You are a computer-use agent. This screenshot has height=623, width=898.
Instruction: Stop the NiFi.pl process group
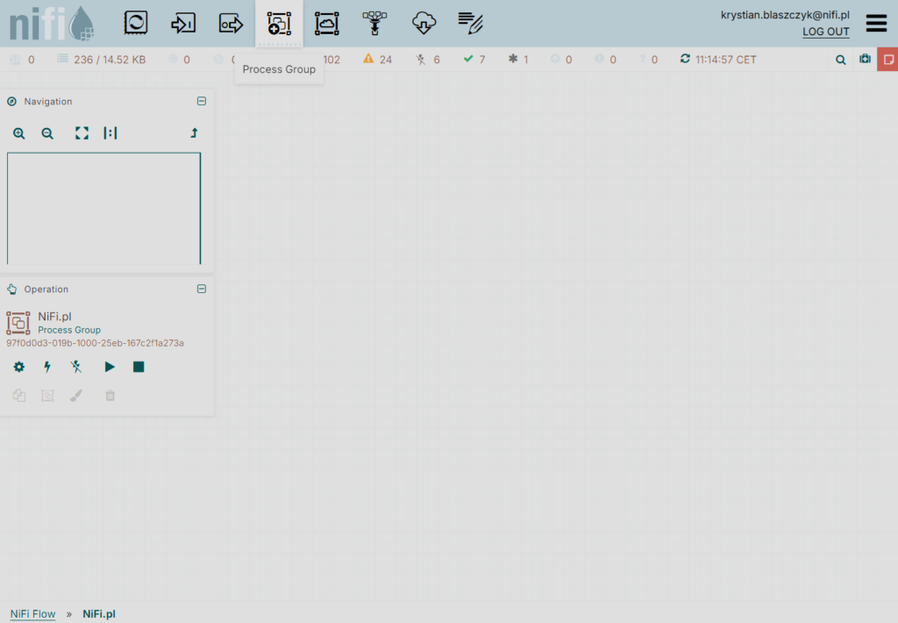pyautogui.click(x=139, y=367)
